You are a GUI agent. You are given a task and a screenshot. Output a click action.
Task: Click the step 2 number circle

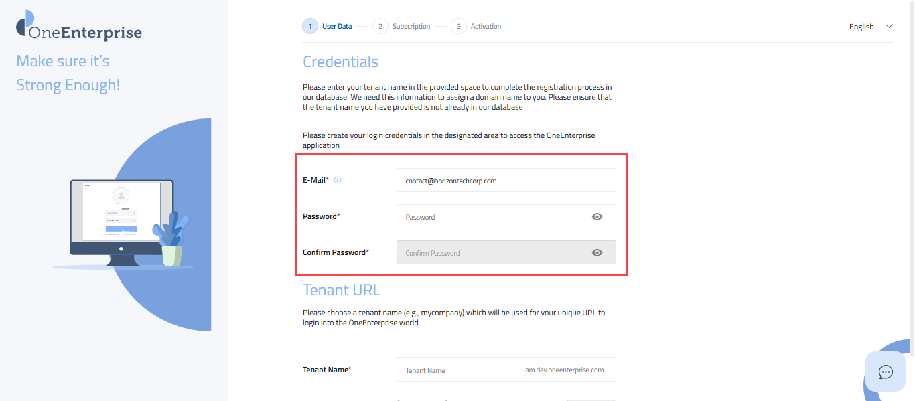click(x=380, y=27)
